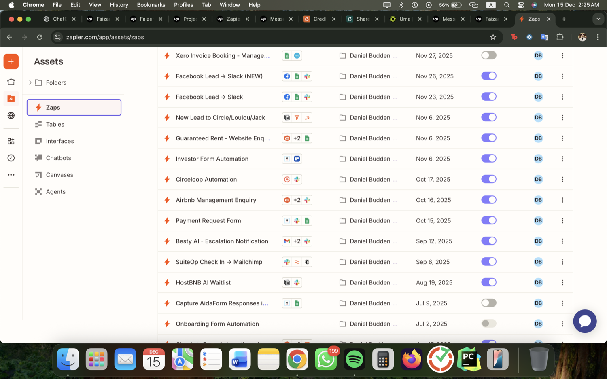Open the Zap History clock icon

[x=11, y=158]
